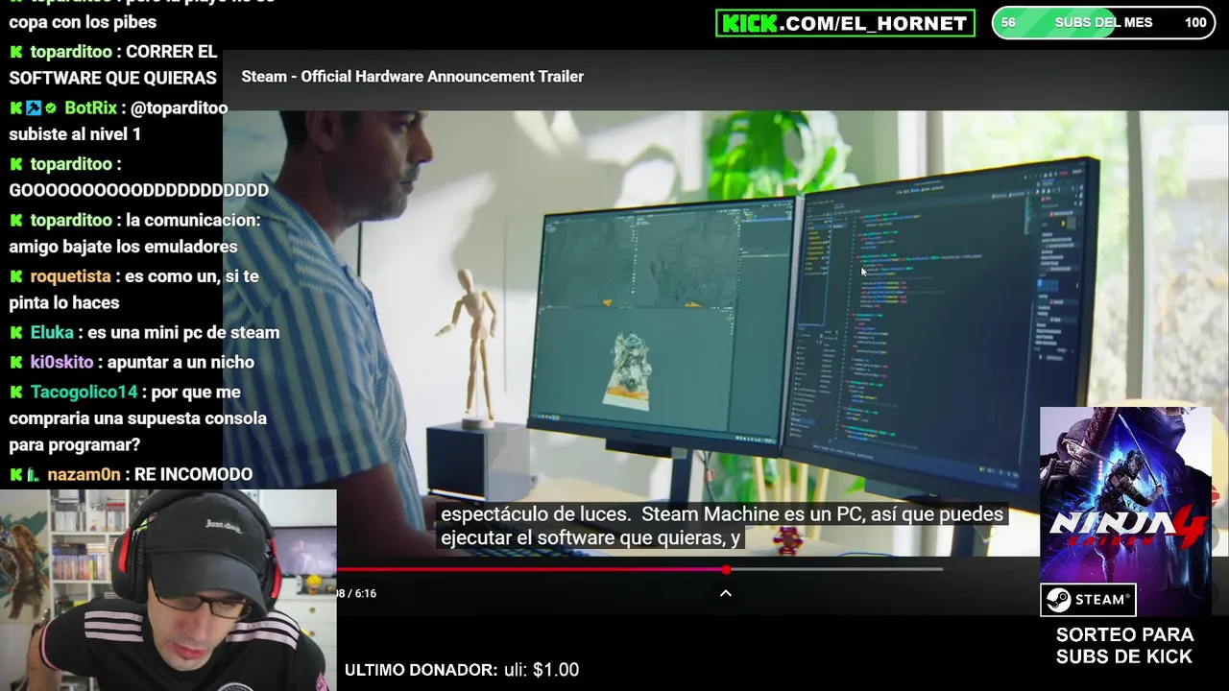
Task: Click the ULTIMO DONADOR uli: $1.00 label
Action: click(462, 670)
